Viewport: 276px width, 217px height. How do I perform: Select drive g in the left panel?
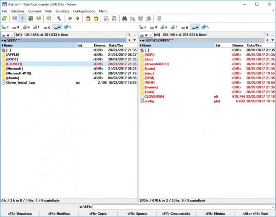point(47,27)
